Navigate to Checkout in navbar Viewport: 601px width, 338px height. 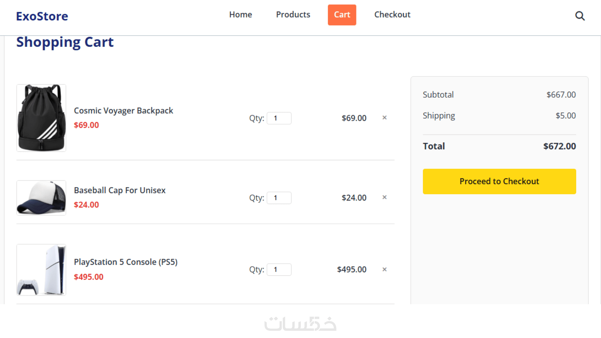pyautogui.click(x=392, y=15)
